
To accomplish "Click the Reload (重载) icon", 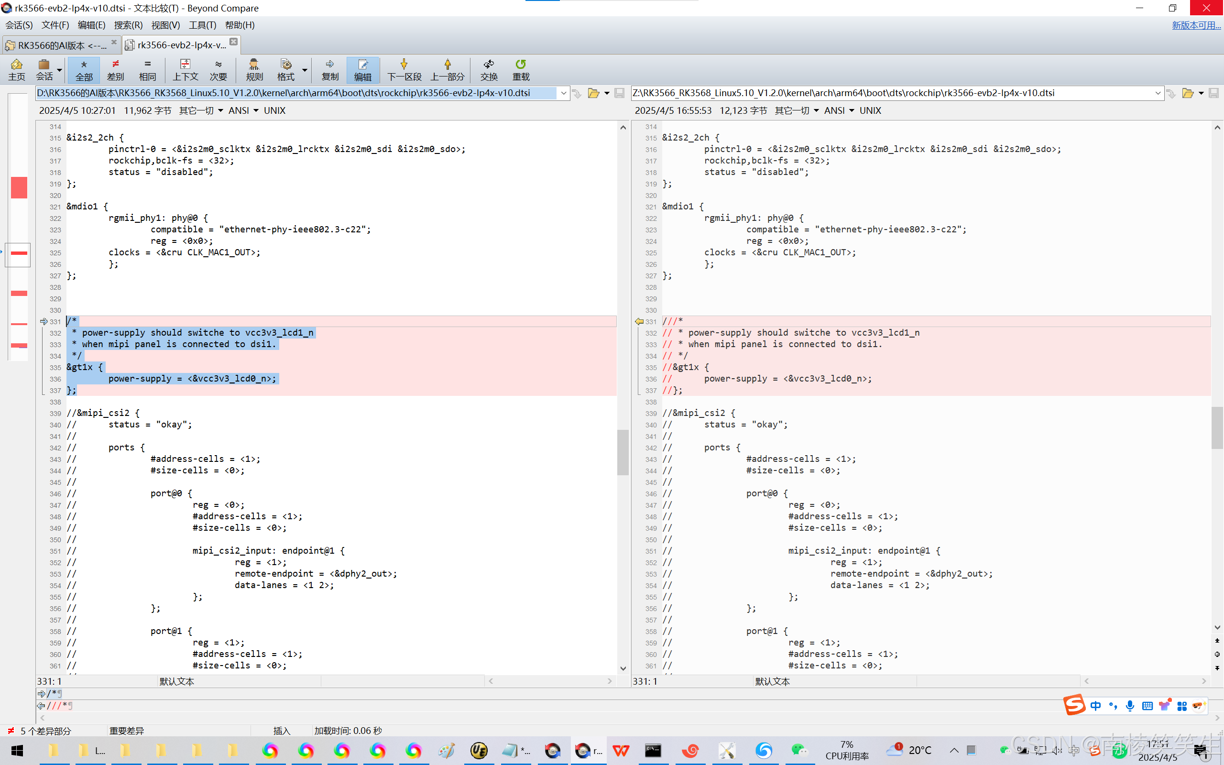I will click(x=521, y=69).
